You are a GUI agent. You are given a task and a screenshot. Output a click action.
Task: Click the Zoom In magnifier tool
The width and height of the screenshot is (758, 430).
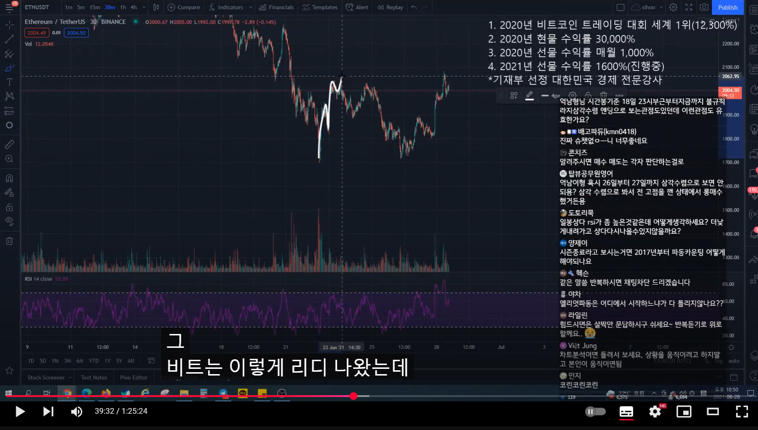pos(9,159)
